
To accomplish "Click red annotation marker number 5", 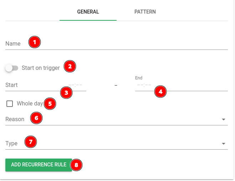I will (x=50, y=104).
